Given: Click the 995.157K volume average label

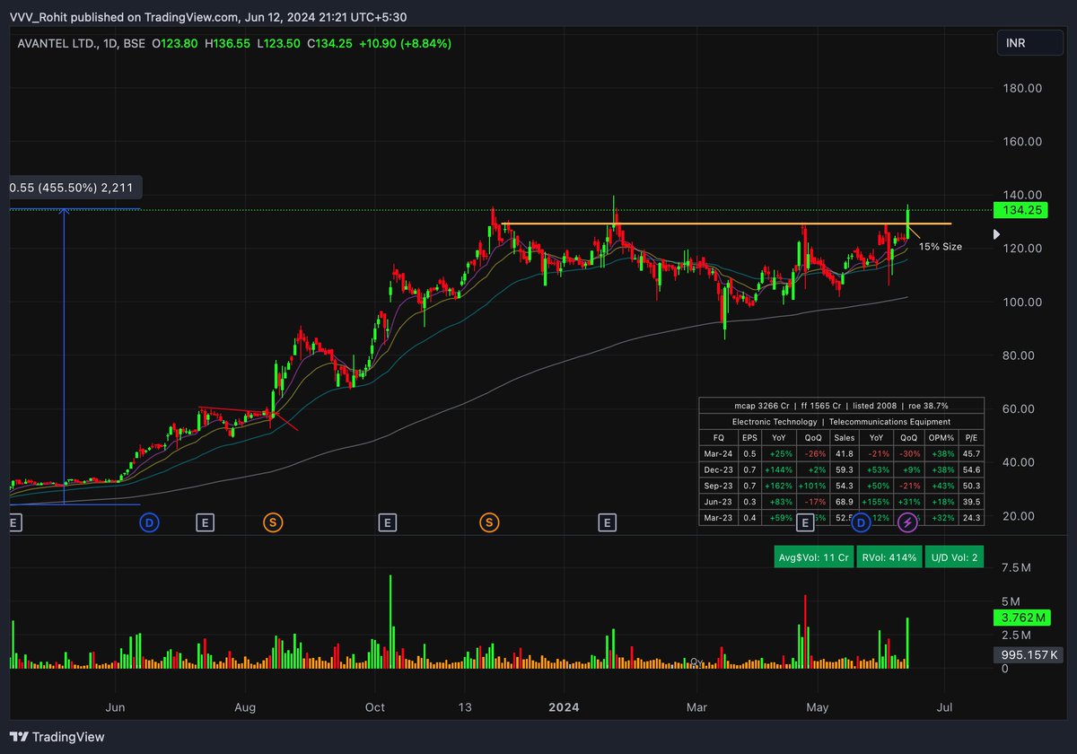Looking at the screenshot, I should pos(1029,654).
